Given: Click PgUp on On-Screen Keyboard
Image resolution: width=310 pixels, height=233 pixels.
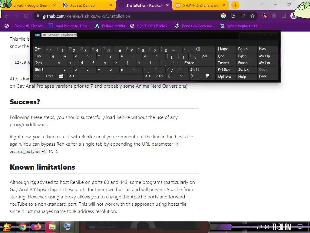Looking at the screenshot, I should 247,49.
